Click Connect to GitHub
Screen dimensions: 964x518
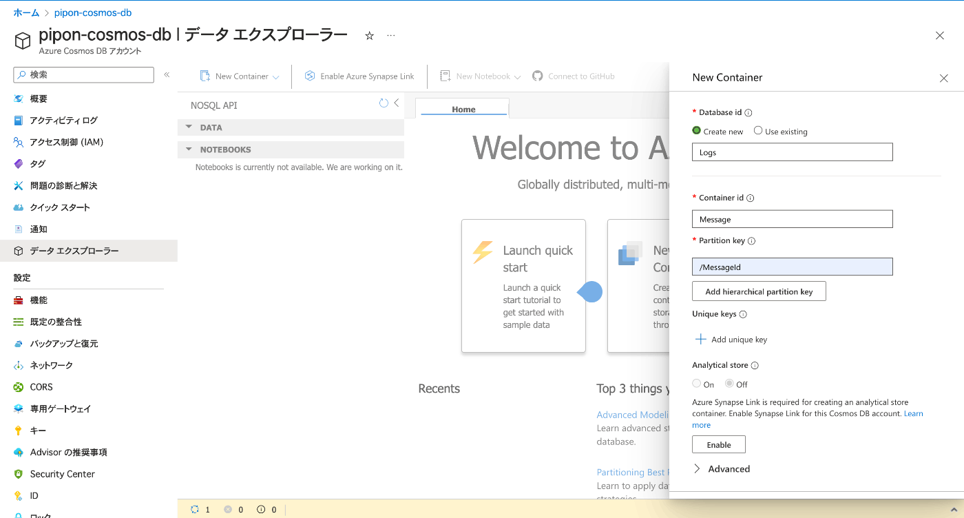pos(574,76)
